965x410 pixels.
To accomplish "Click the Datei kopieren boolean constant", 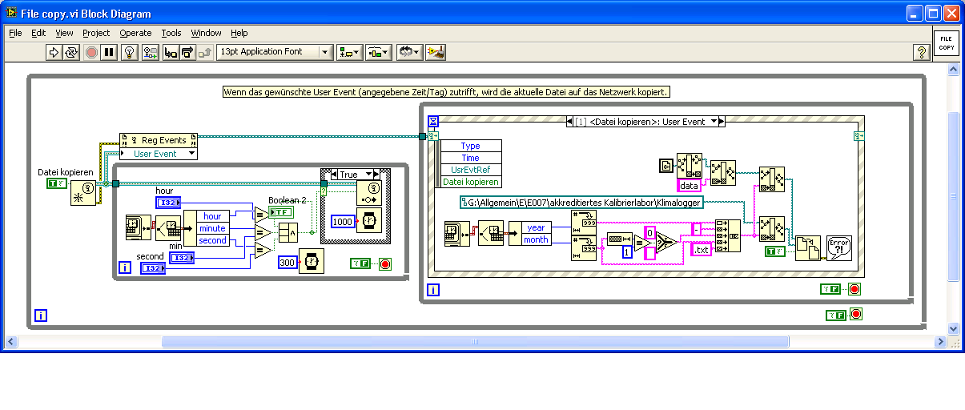I will pyautogui.click(x=57, y=183).
